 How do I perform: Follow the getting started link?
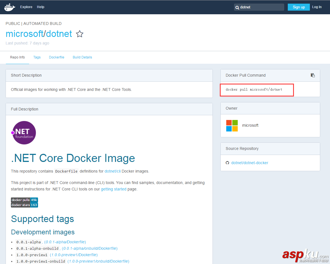[x=114, y=189]
